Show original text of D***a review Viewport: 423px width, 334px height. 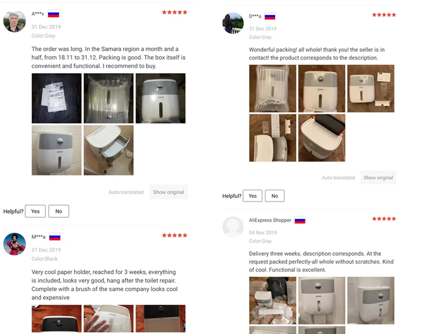378,178
